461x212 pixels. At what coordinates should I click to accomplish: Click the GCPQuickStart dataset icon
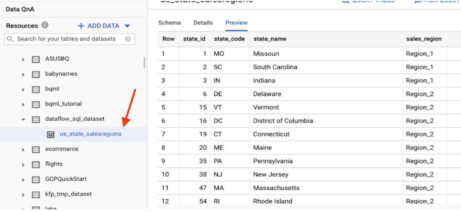click(36, 179)
